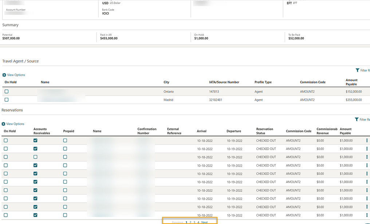Image resolution: width=370 pixels, height=224 pixels.
Task: Open the three-dot menu on last reservation row
Action: 367,215
